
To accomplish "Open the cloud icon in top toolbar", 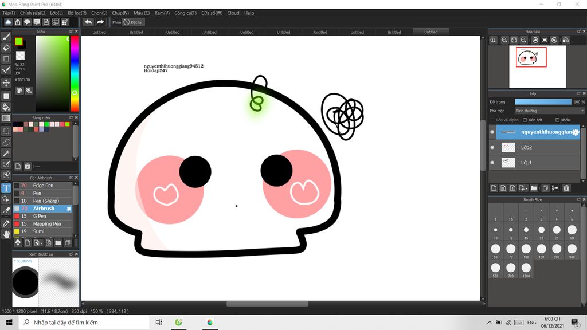I will coord(8,22).
